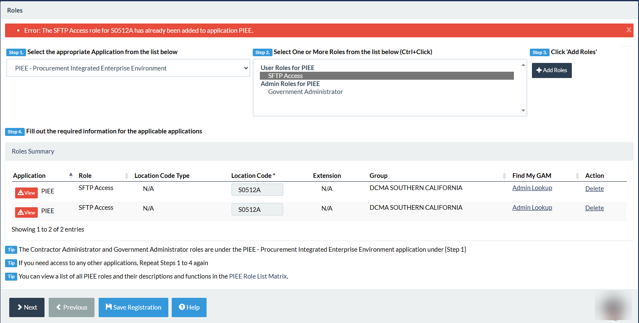The width and height of the screenshot is (639, 323).
Task: Select Government Administrator role in list
Action: pos(306,92)
